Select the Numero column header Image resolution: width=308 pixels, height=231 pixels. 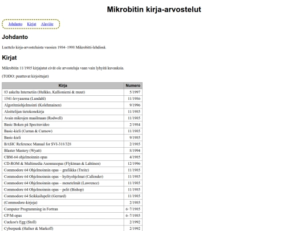(x=133, y=86)
